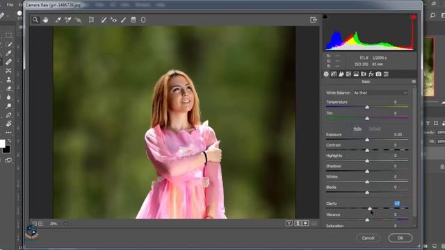The image size is (445, 250).
Task: Activate the Targeted Adjustment tool
Action: [x=78, y=20]
